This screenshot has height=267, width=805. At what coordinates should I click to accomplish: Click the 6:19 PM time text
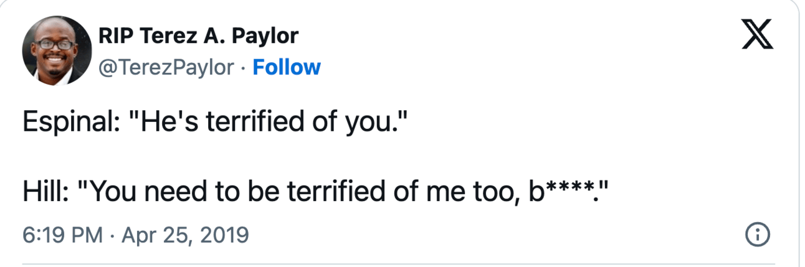click(x=61, y=235)
